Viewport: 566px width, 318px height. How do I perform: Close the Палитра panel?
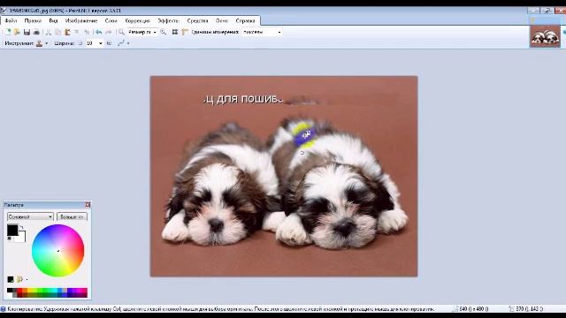[88, 205]
